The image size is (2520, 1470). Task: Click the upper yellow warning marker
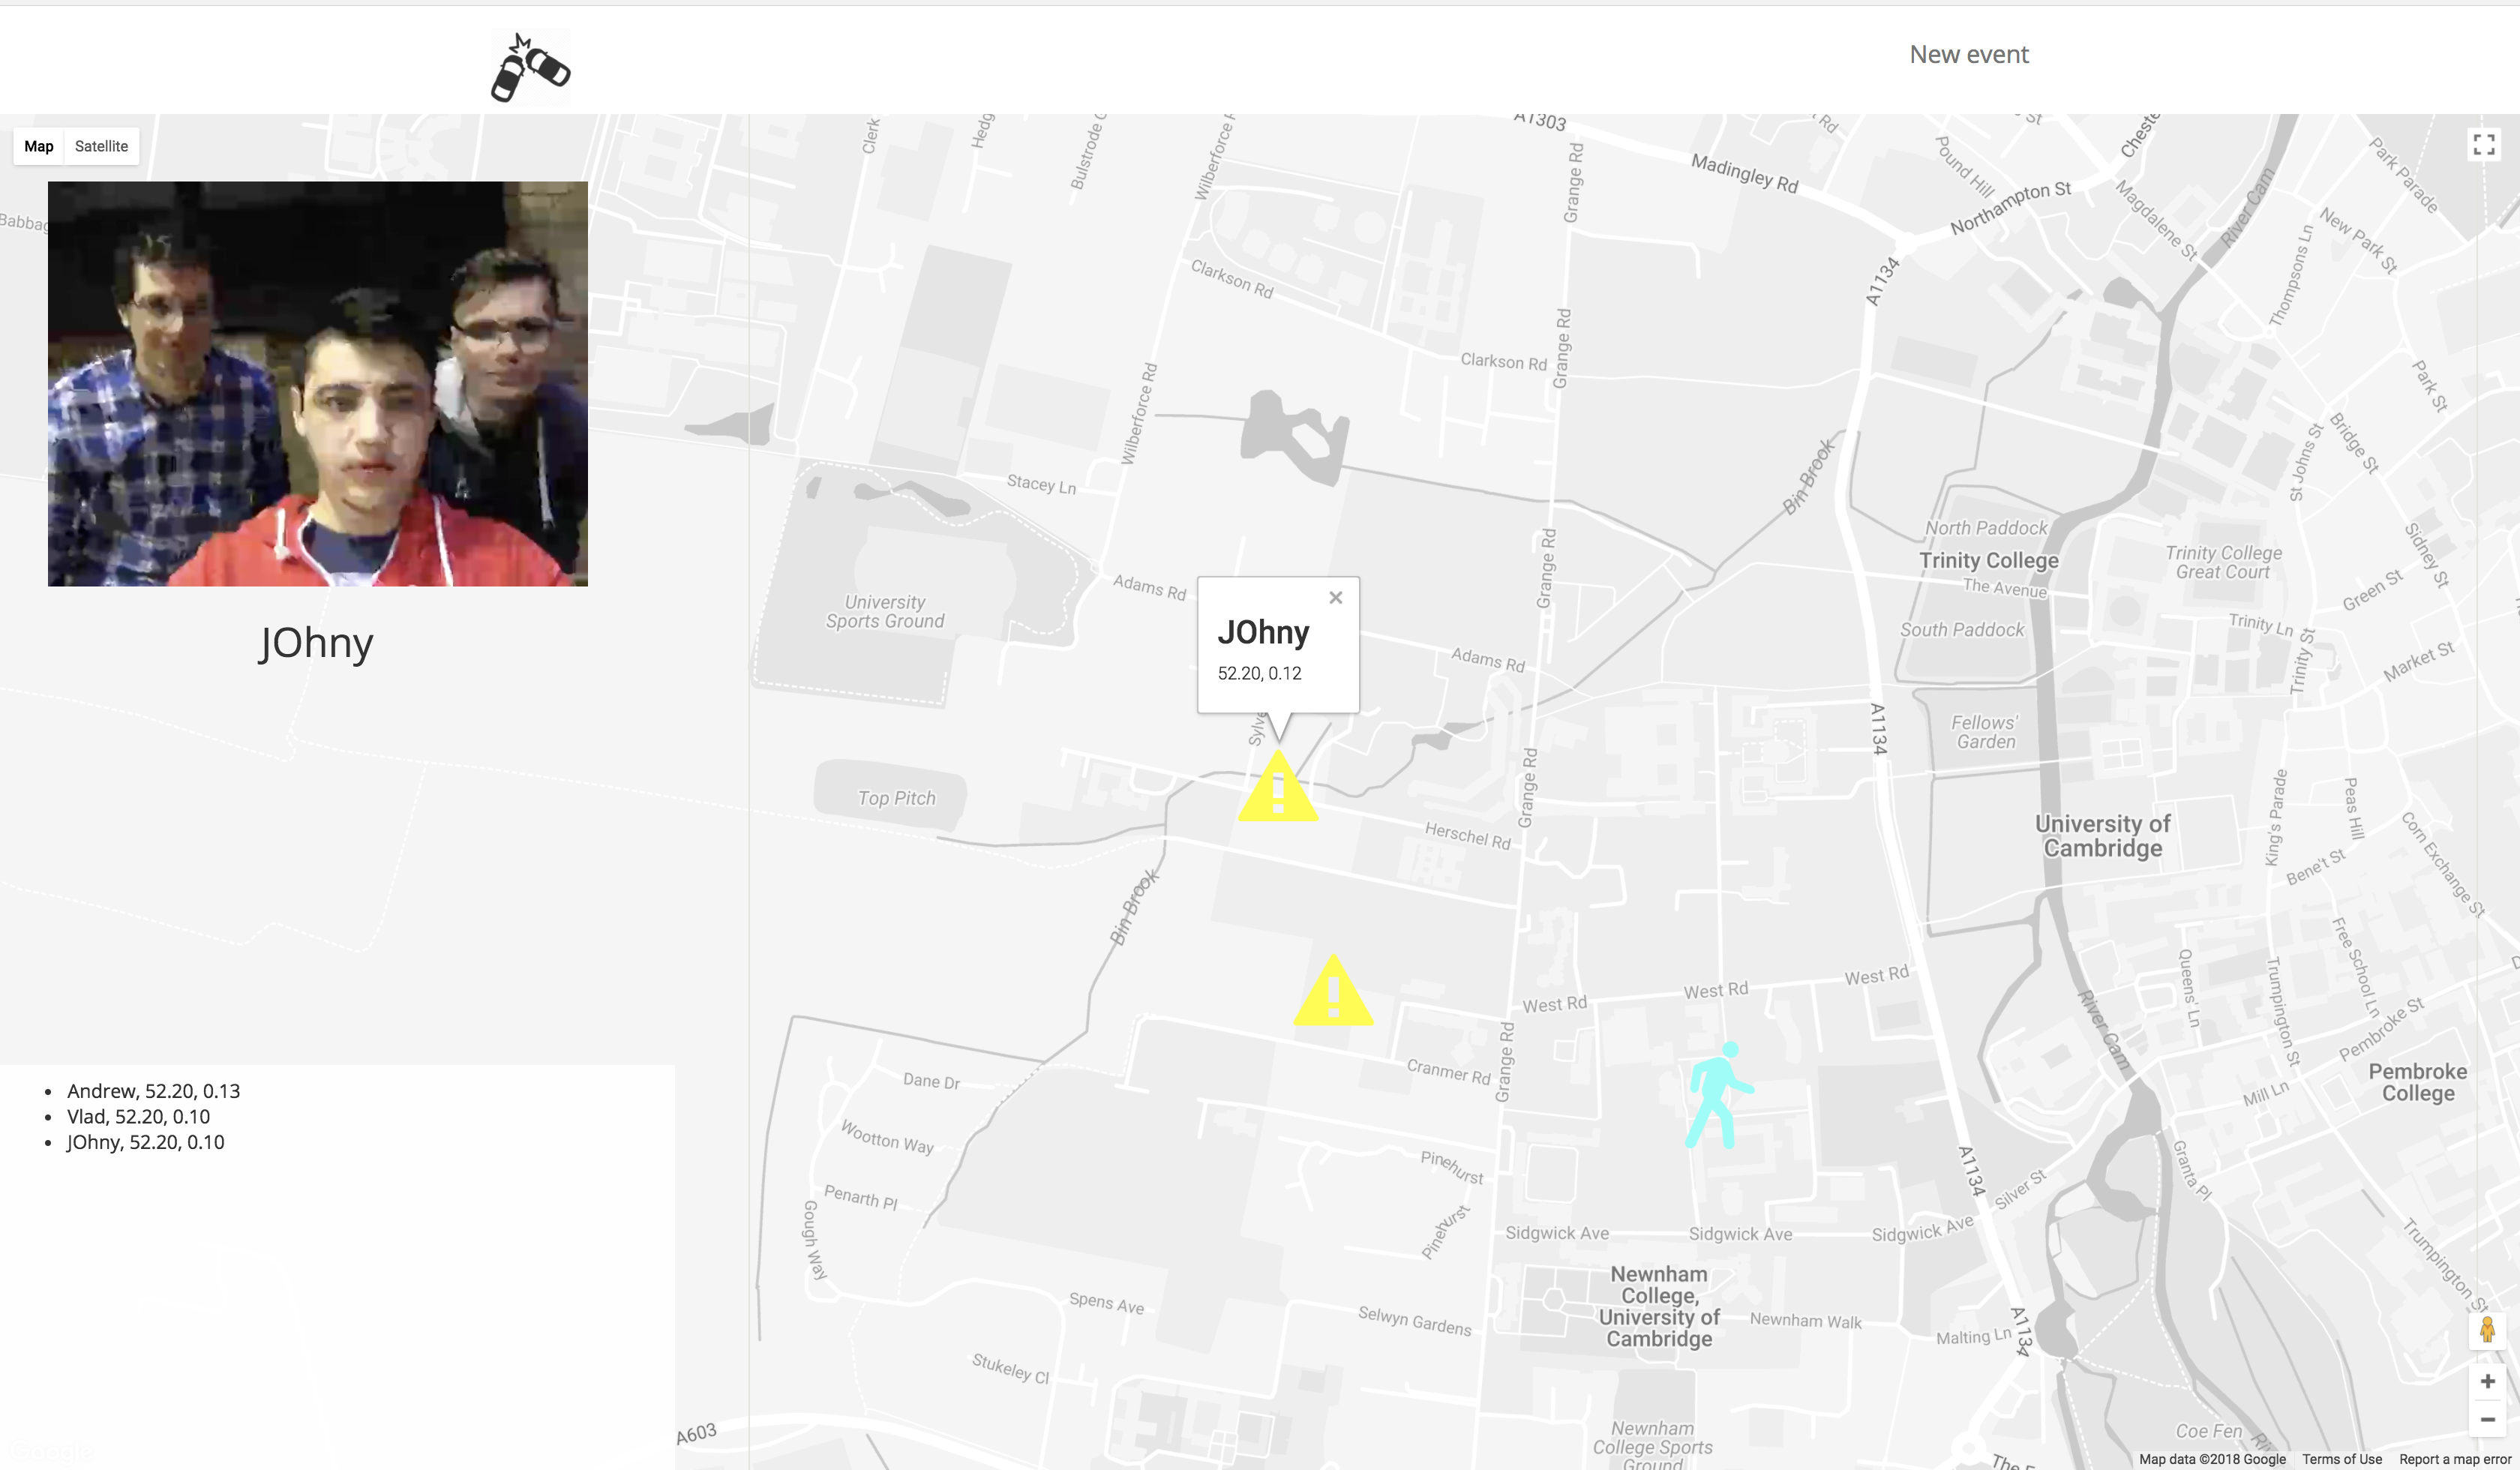pyautogui.click(x=1278, y=791)
